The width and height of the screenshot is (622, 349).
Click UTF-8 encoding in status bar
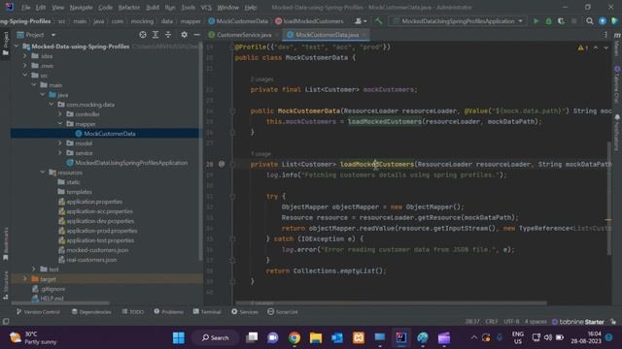click(512, 322)
